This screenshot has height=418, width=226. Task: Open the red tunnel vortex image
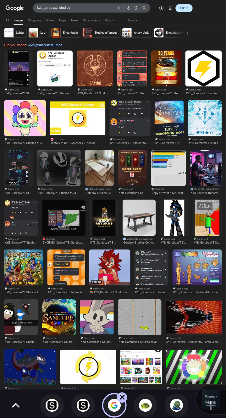[194, 317]
